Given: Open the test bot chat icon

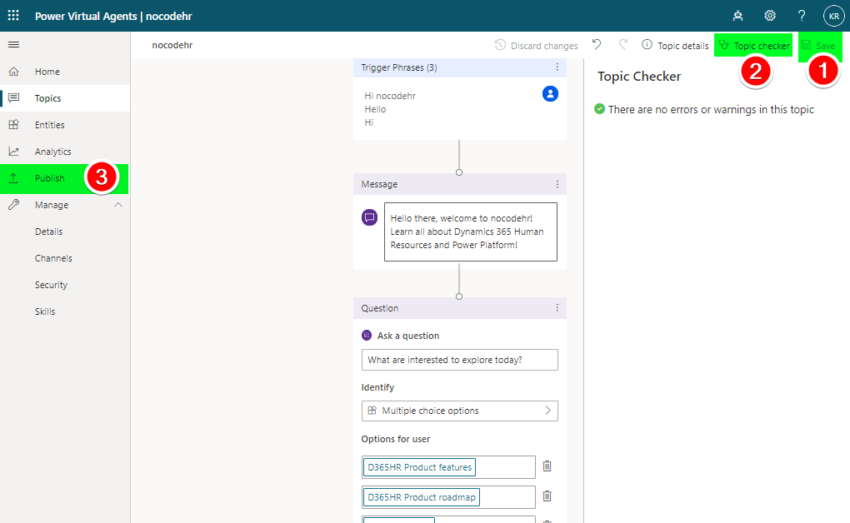Looking at the screenshot, I should coord(737,16).
